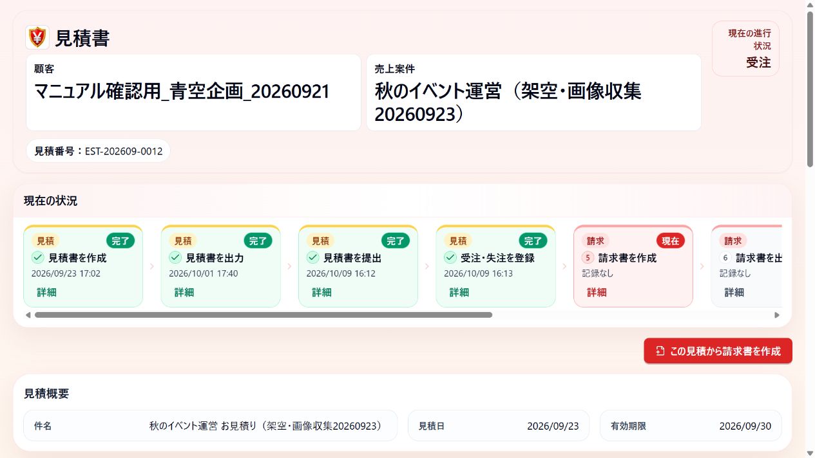
Task: Click the sales deal 秋のイベント運営 title
Action: 508,102
